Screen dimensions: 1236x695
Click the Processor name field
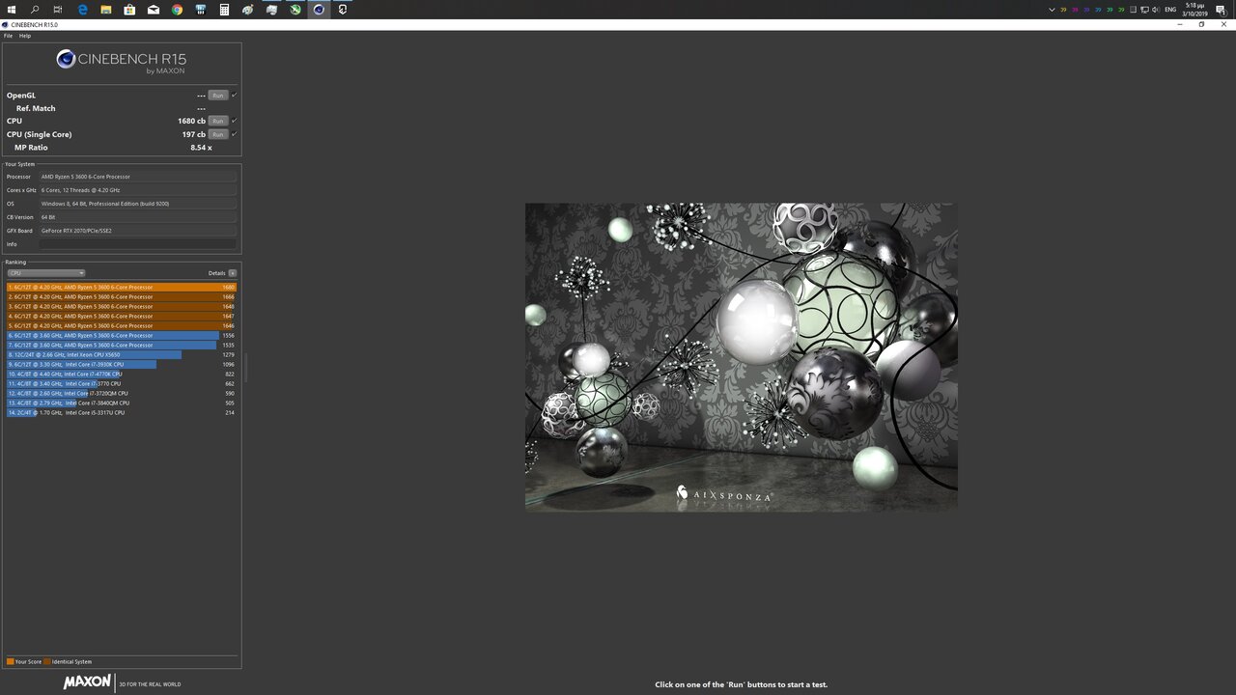tap(138, 177)
